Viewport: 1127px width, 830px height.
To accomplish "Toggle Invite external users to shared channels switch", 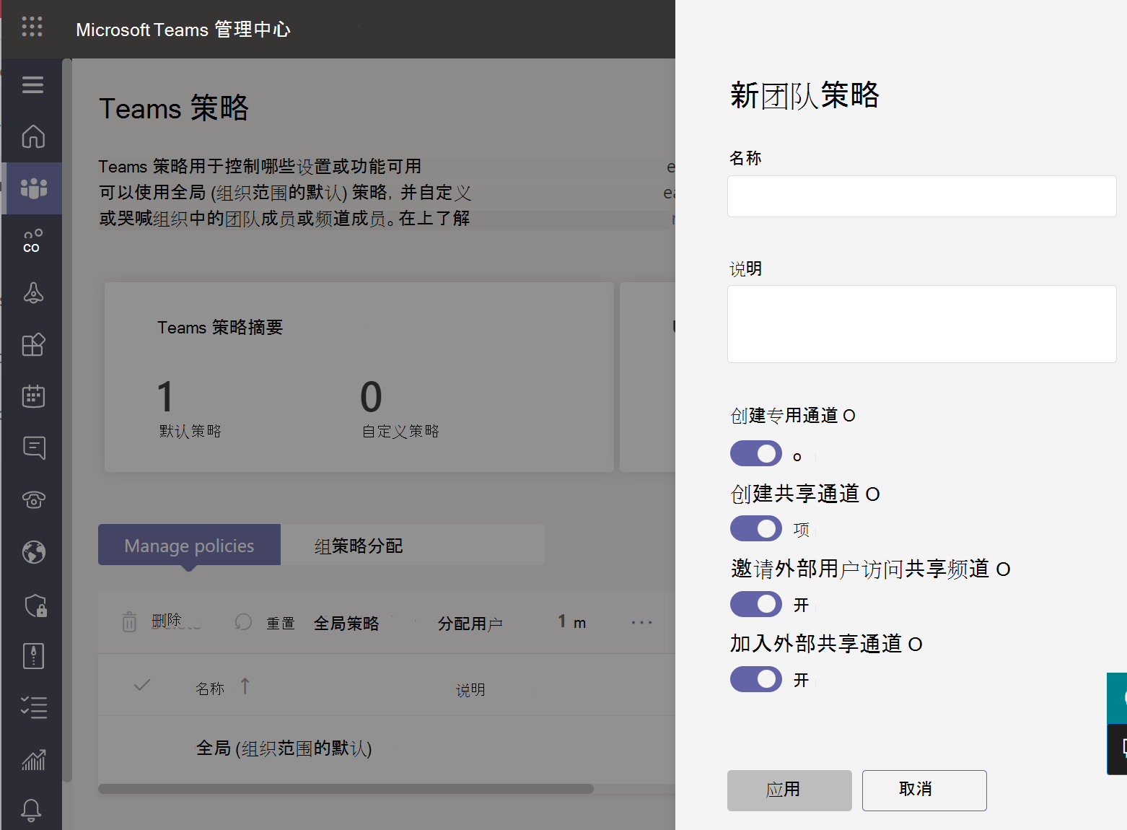I will click(755, 604).
